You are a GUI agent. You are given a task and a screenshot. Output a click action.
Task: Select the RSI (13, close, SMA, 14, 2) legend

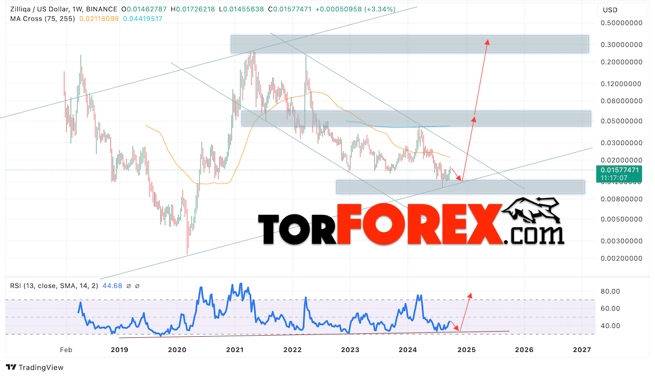(54, 286)
